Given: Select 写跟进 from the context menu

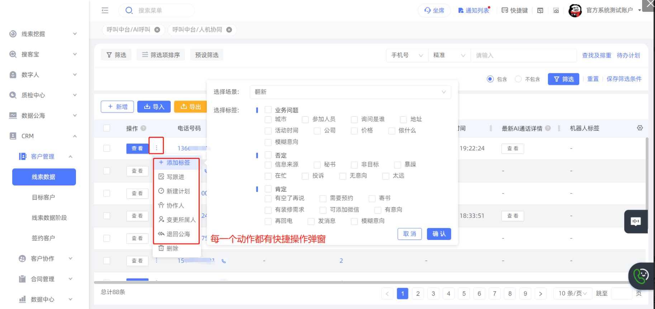Looking at the screenshot, I should pos(175,177).
